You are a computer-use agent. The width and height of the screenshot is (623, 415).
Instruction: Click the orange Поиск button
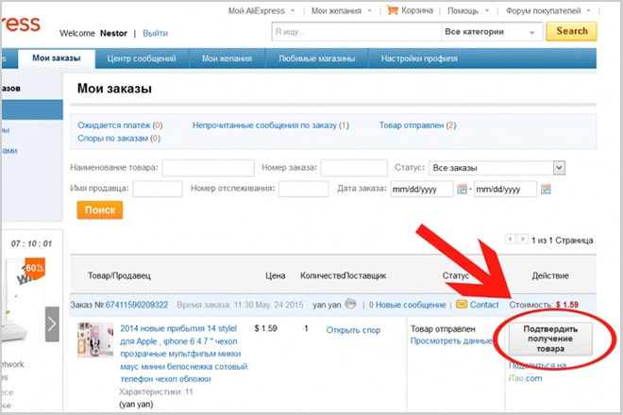(100, 210)
